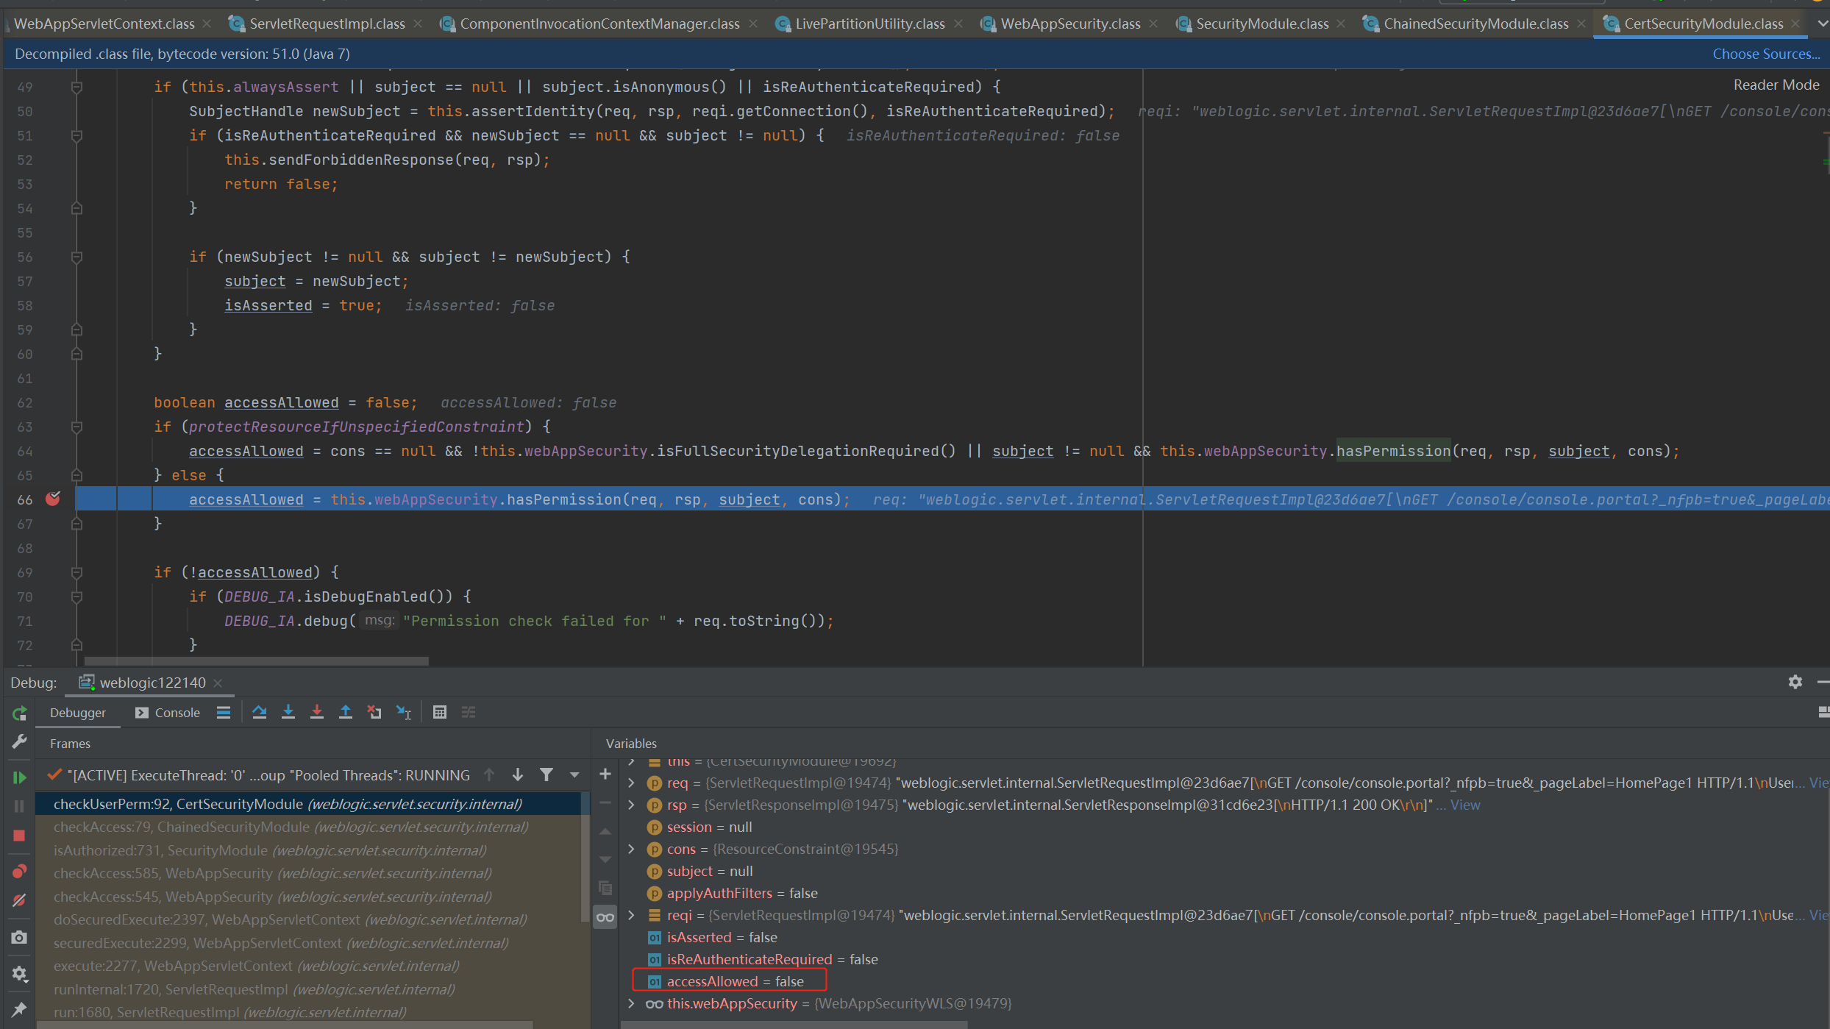Toggle show watches glasses icon
This screenshot has width=1830, height=1029.
pos(605,916)
